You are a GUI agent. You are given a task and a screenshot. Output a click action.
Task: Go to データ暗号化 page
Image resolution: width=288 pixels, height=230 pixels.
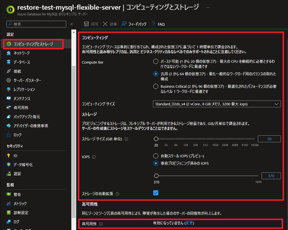23,164
